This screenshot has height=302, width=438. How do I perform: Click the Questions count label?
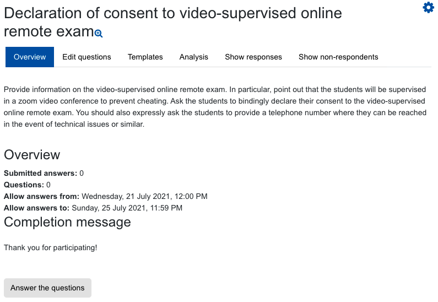coord(24,185)
